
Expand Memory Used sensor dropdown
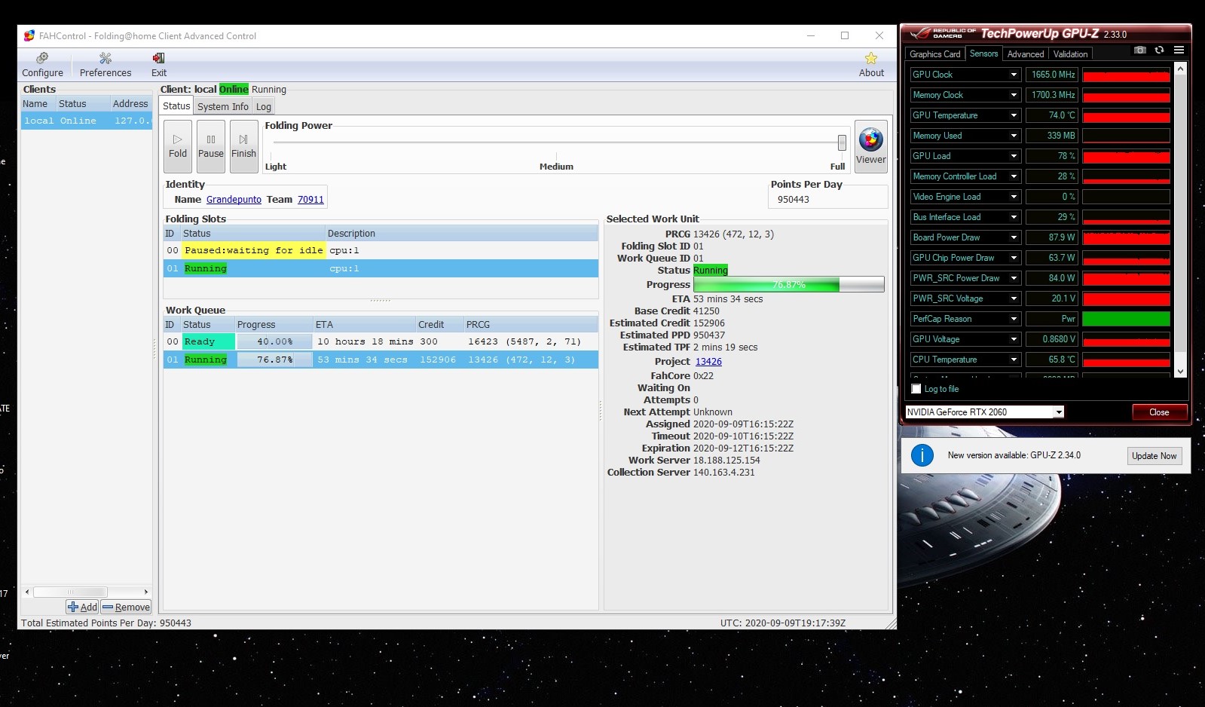(x=1014, y=136)
